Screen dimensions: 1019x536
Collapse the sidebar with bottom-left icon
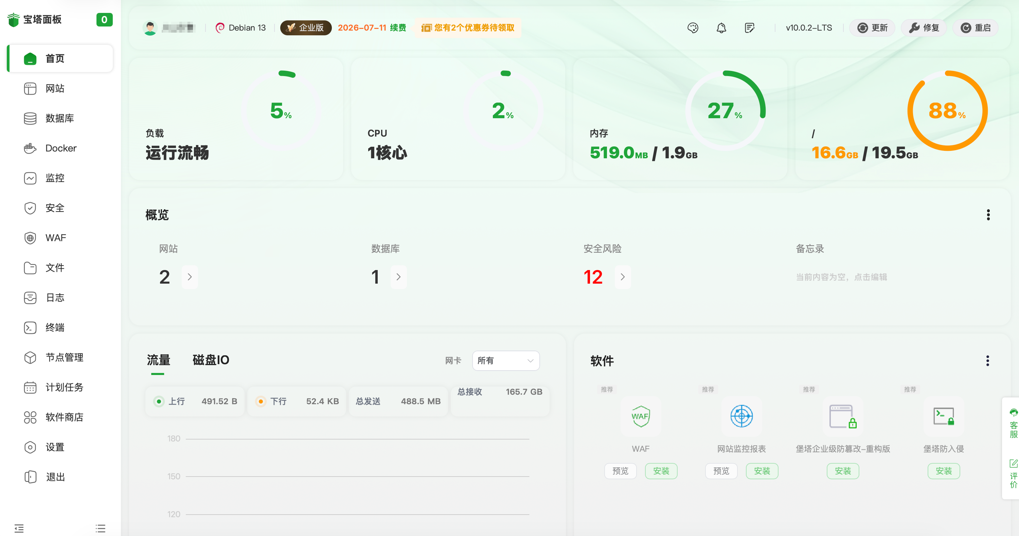point(19,528)
